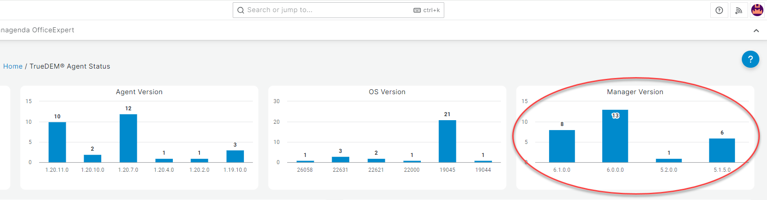Open the RSS feed notifications icon
This screenshot has height=200, width=767.
739,10
